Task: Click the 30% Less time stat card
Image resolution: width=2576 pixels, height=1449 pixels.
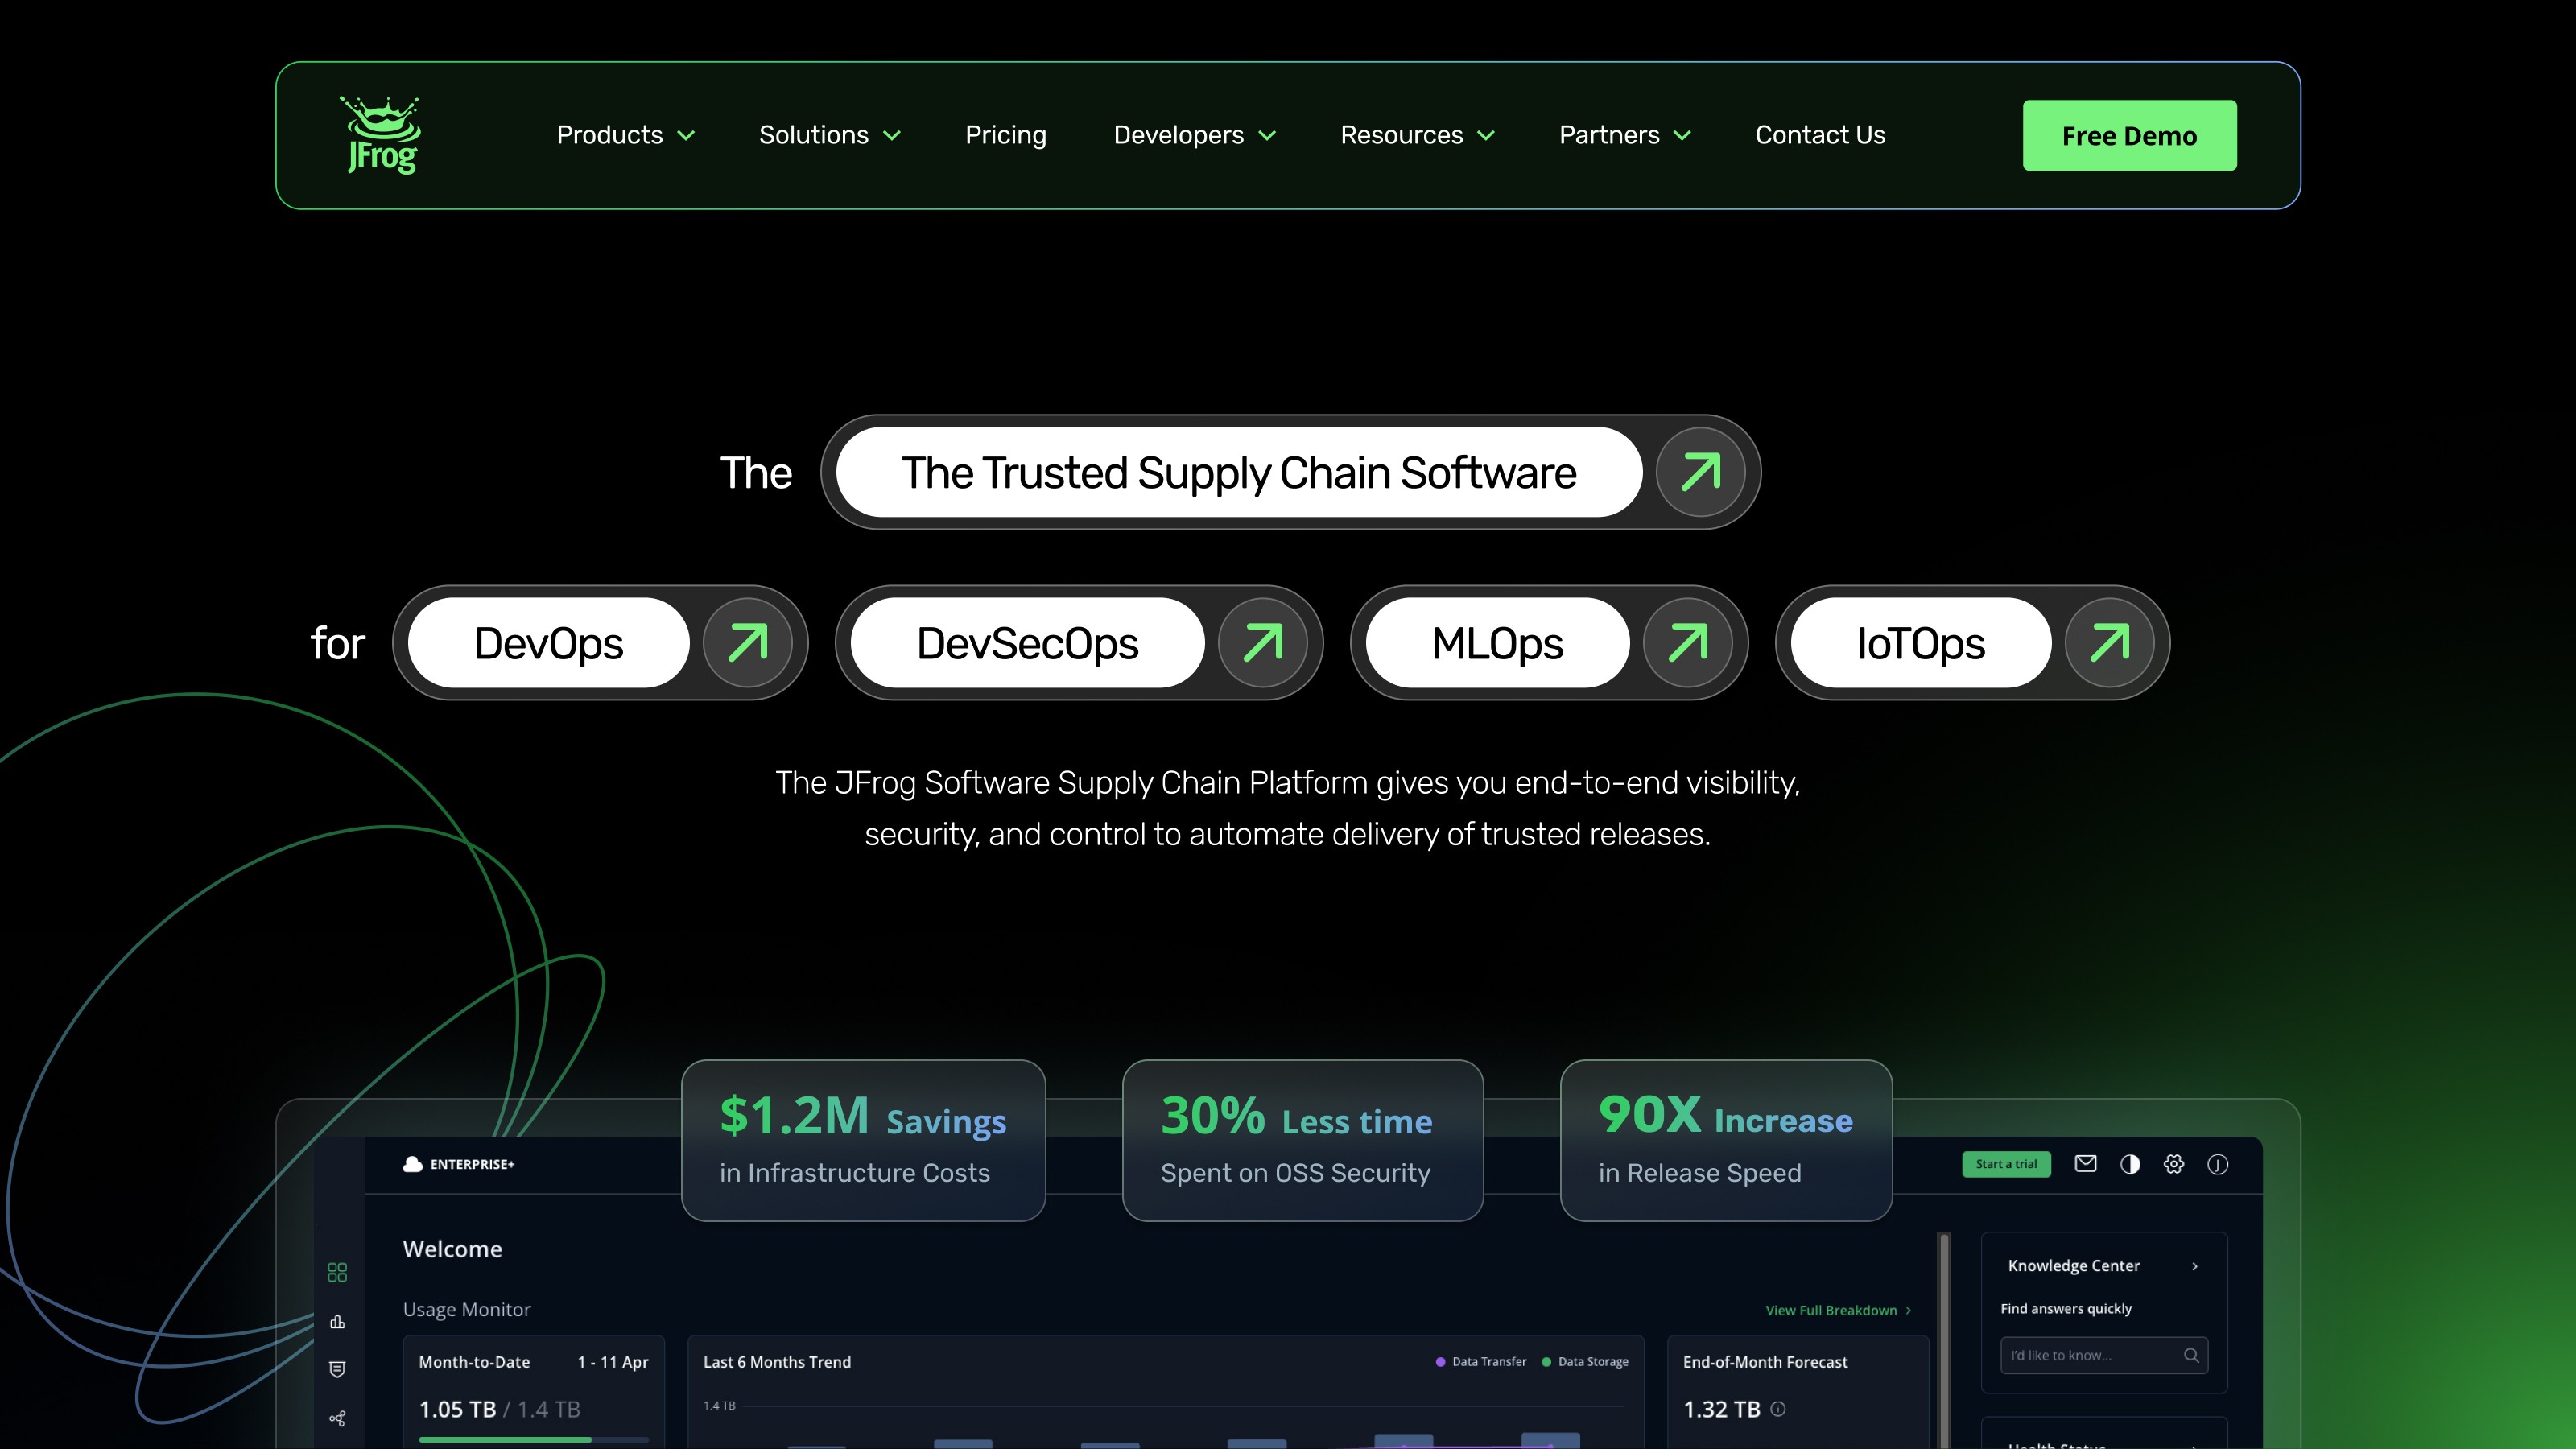Action: (x=1302, y=1140)
